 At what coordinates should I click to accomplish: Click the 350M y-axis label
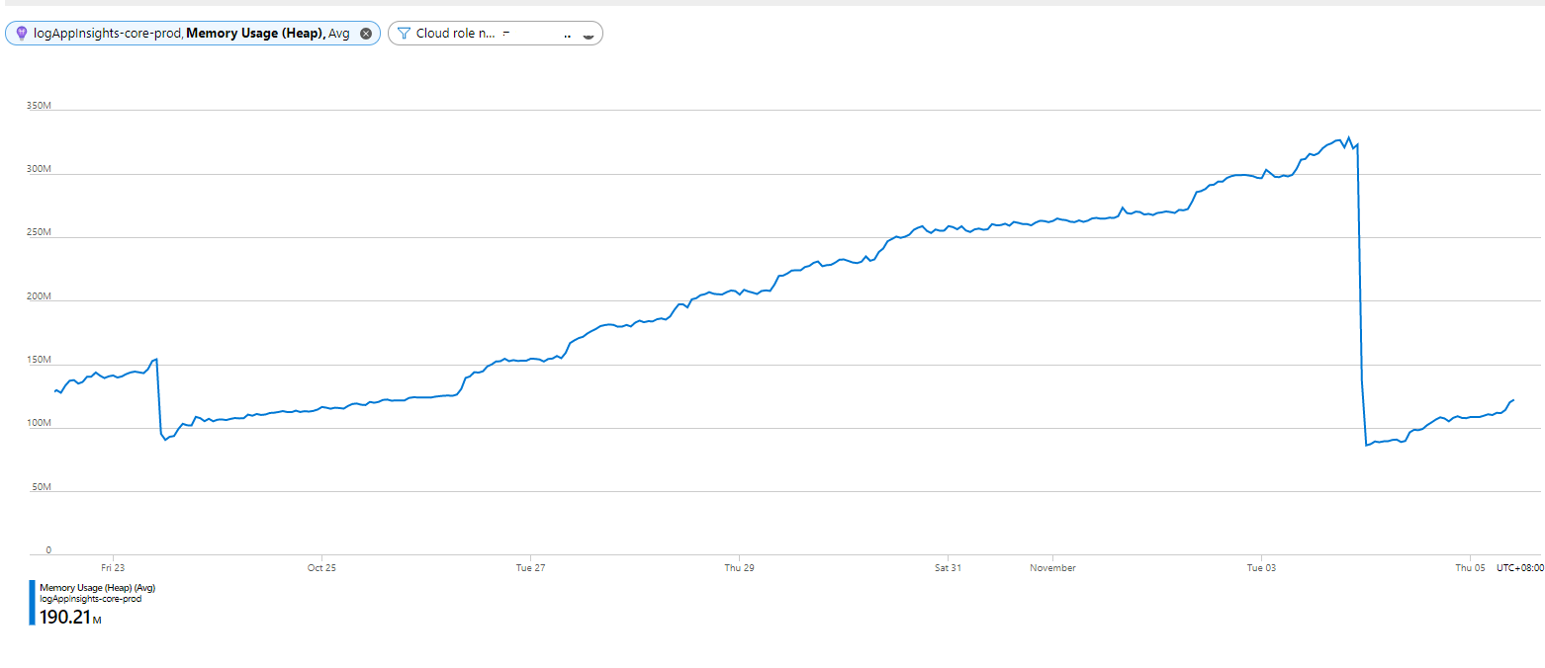[38, 105]
